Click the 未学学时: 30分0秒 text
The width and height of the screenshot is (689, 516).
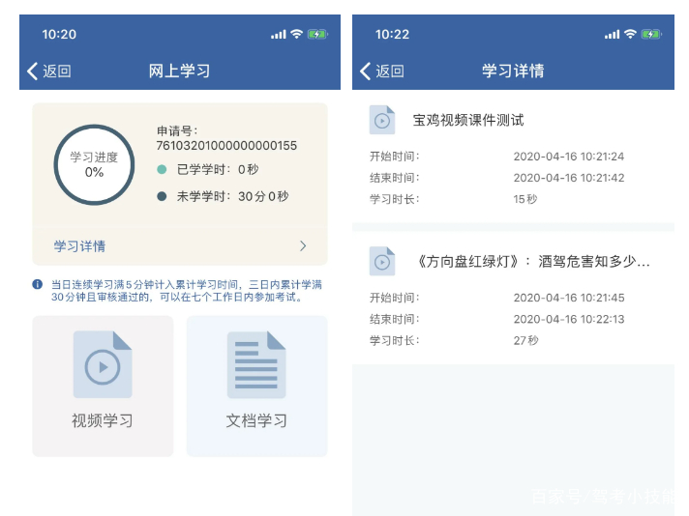point(232,196)
